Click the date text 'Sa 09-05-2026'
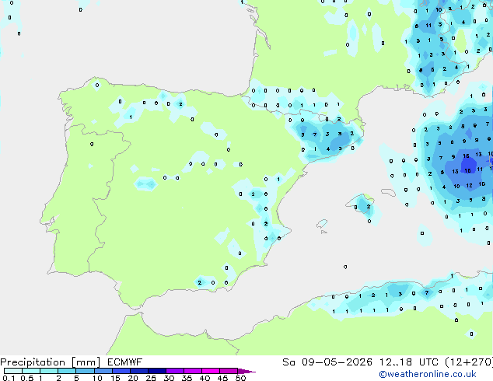The width and height of the screenshot is (493, 381). point(327,362)
